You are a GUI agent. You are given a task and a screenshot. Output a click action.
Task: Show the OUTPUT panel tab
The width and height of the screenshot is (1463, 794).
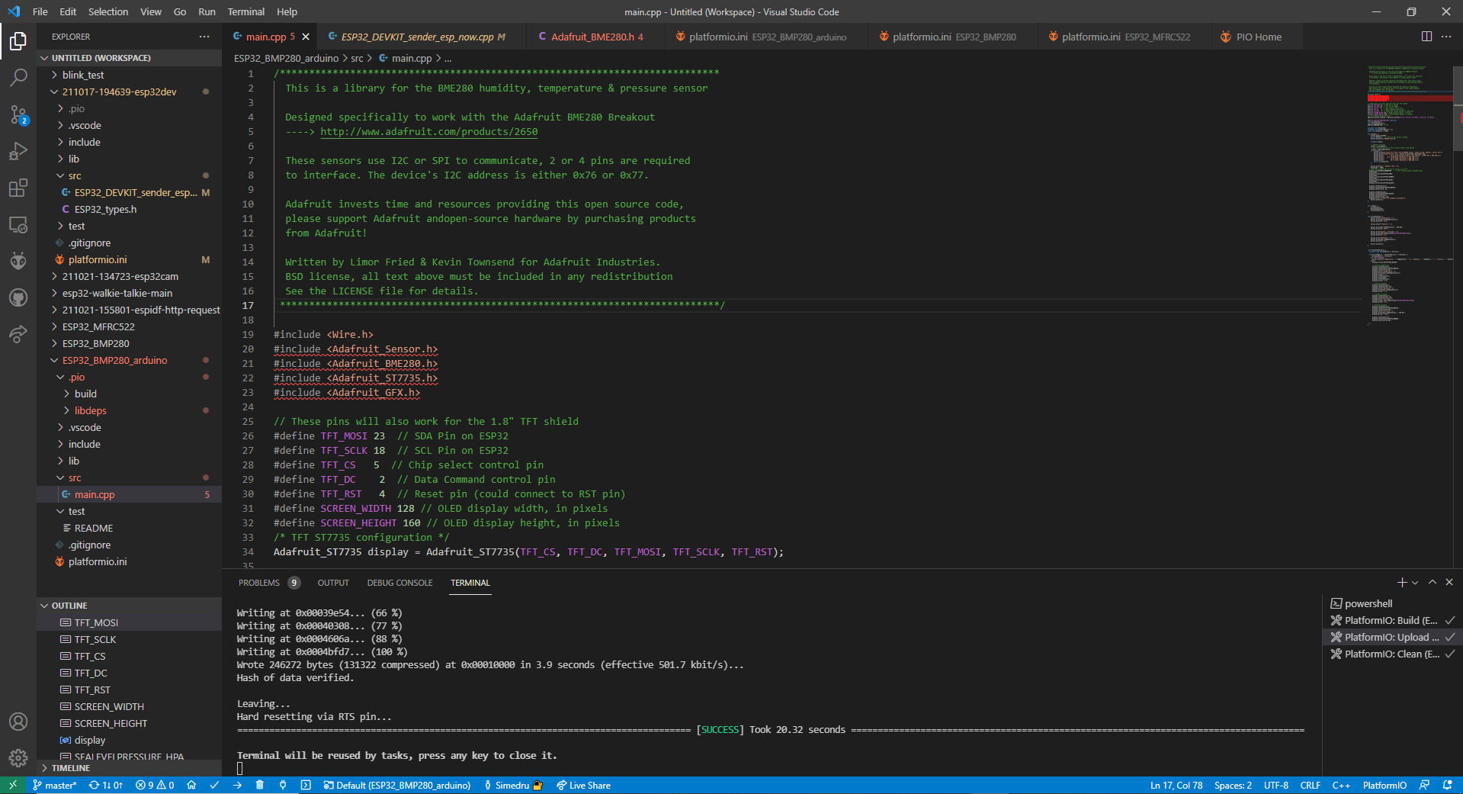tap(333, 583)
